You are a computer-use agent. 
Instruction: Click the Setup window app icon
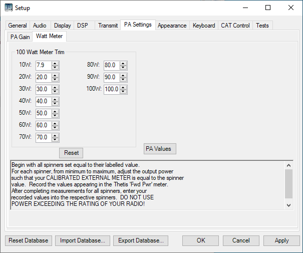(9, 8)
